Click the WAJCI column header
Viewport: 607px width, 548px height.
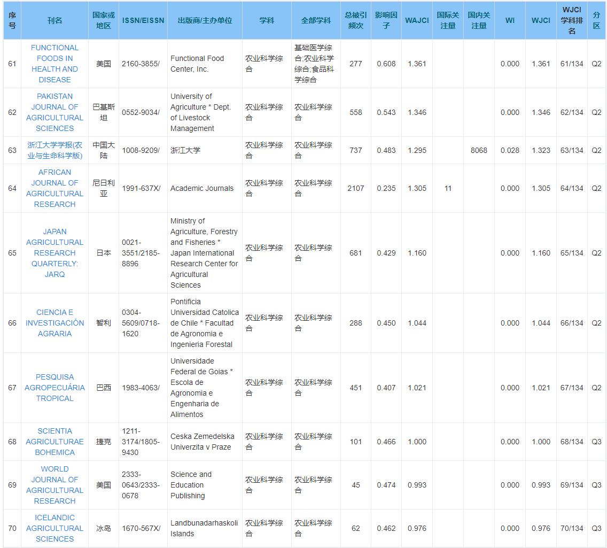point(417,20)
